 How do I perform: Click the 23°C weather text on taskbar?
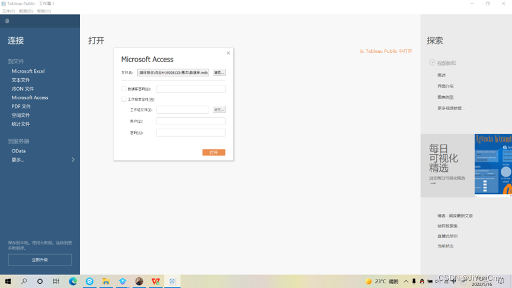pyautogui.click(x=380, y=281)
